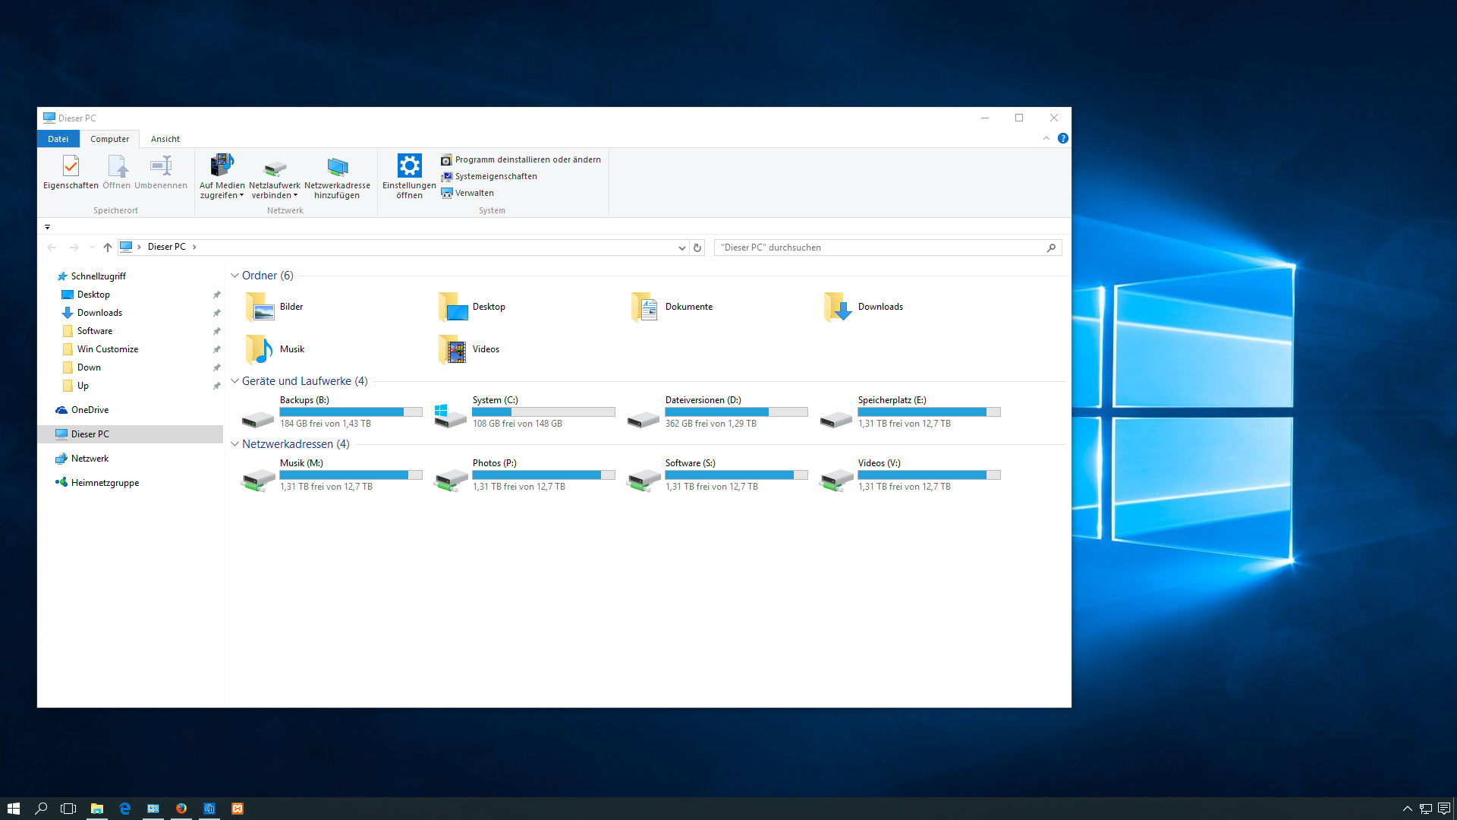
Task: Collapse the ribbon with the chevron
Action: click(x=1046, y=138)
